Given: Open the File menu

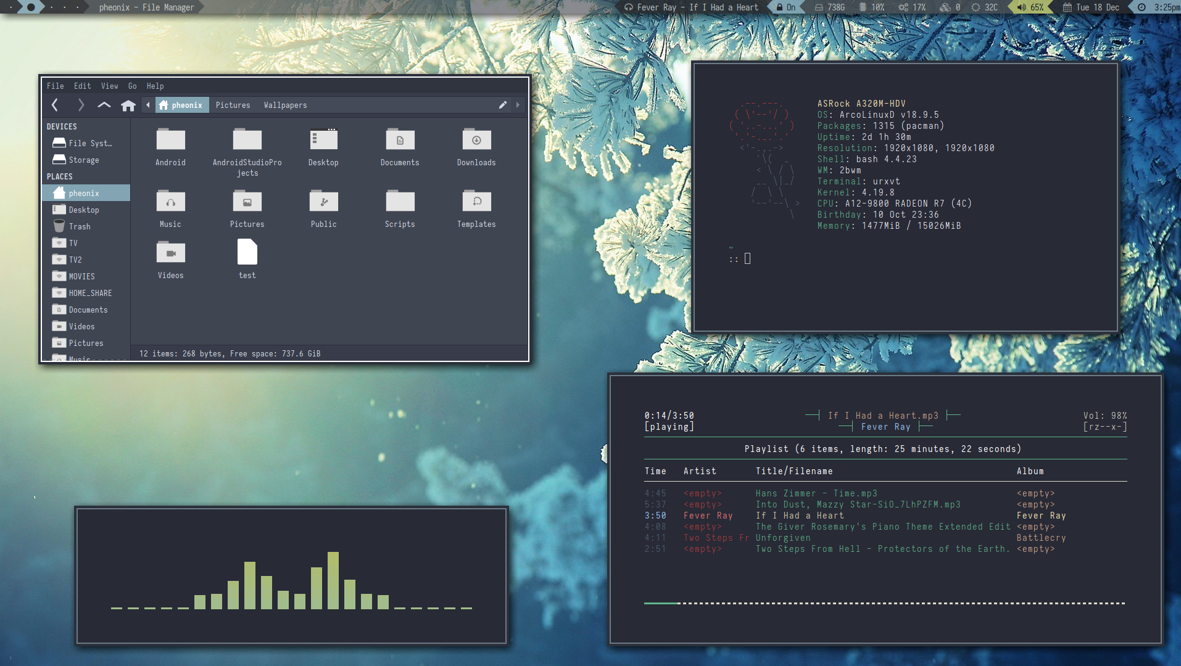Looking at the screenshot, I should (55, 86).
